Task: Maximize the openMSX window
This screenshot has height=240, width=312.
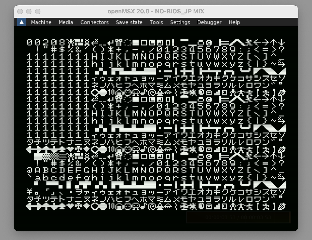Action: point(38,12)
